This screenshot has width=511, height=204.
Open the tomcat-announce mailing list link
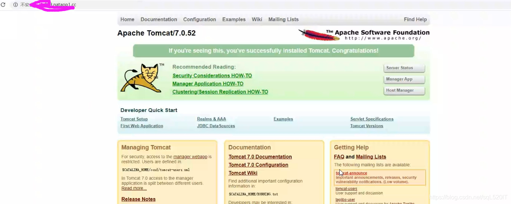coord(352,173)
